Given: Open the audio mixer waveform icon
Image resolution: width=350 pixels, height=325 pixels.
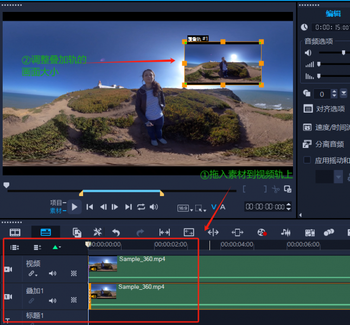Looking at the screenshot, I should coord(285,232).
